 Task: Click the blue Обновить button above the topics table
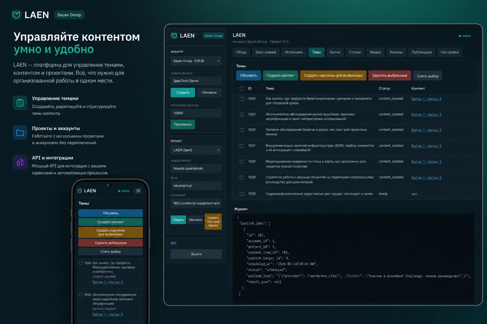[x=249, y=75]
